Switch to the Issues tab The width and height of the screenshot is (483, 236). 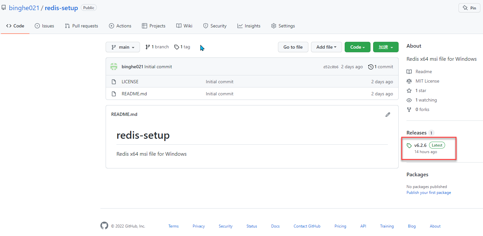44,26
